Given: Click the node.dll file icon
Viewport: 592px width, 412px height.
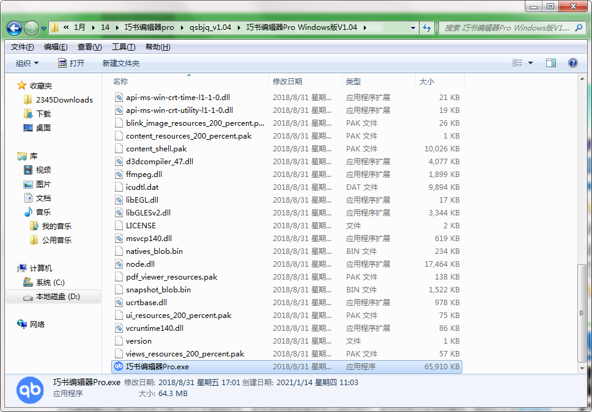Looking at the screenshot, I should tap(119, 264).
